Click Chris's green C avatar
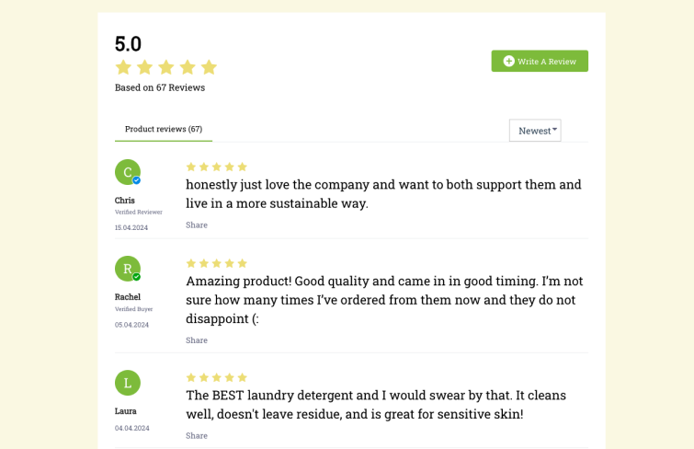Image resolution: width=694 pixels, height=449 pixels. pyautogui.click(x=128, y=172)
